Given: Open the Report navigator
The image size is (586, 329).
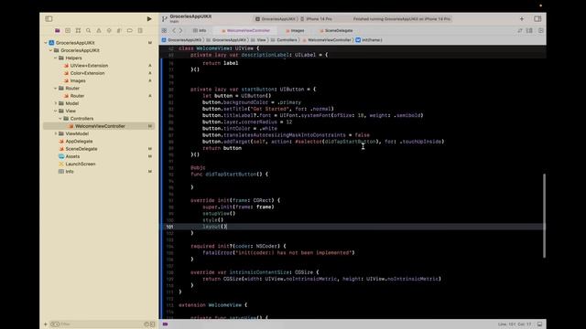Looking at the screenshot, I should [x=140, y=30].
